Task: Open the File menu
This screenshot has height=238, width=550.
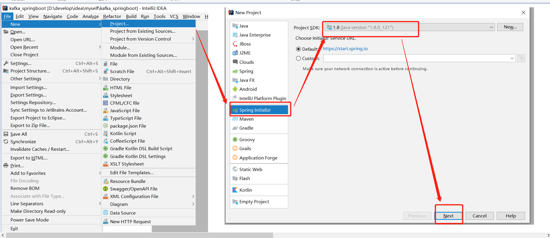Action: 7,16
